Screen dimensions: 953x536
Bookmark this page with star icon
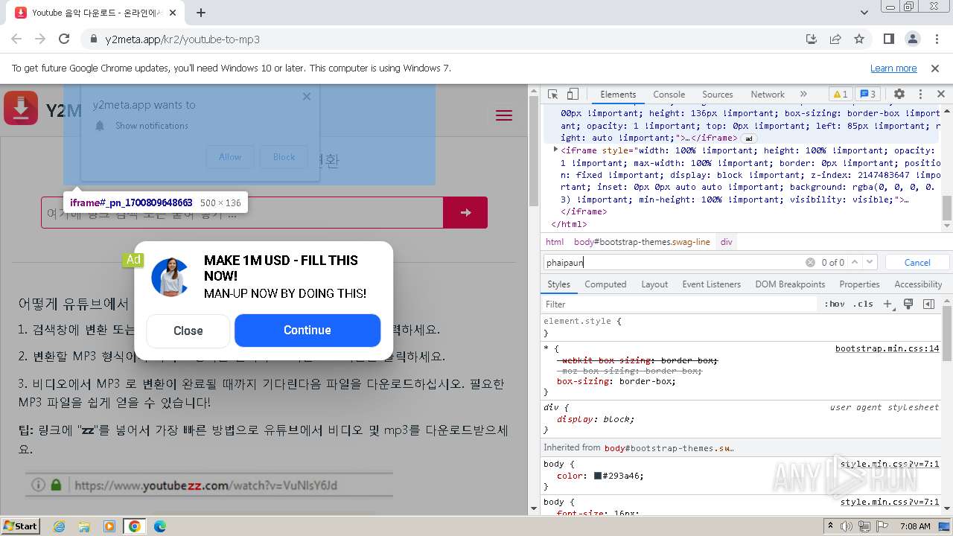[859, 39]
